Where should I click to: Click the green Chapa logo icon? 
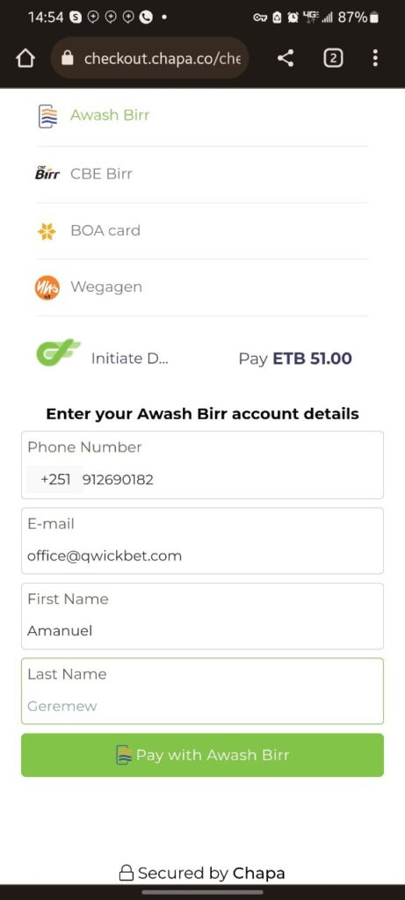(59, 352)
